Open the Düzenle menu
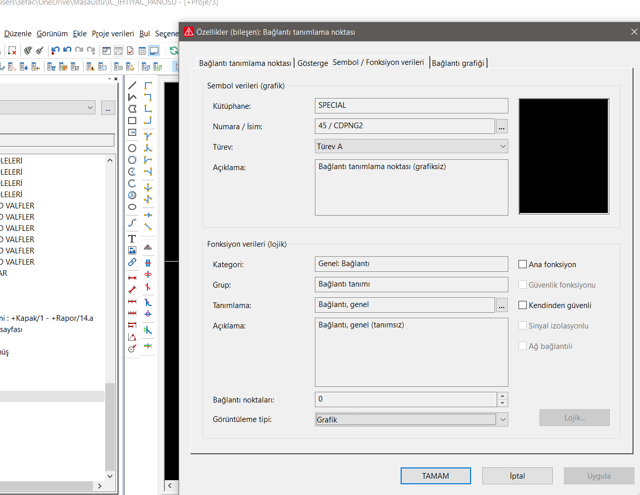This screenshot has width=640, height=495. 18,34
